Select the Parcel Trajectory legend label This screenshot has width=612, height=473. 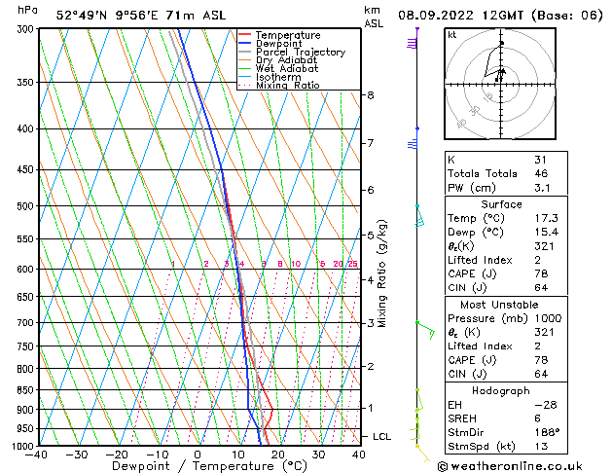[301, 52]
